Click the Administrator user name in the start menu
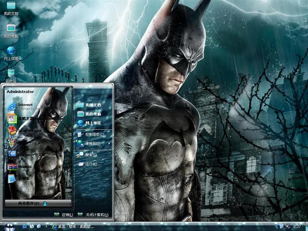This screenshot has width=308, height=231. (x=20, y=92)
